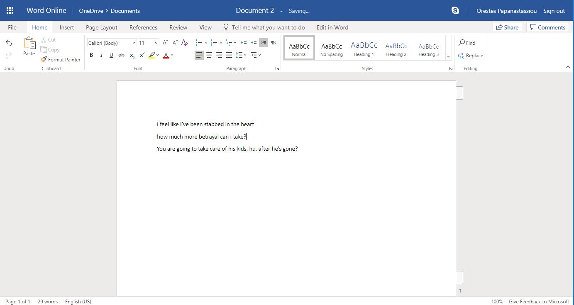Justify the paragraph text
The image size is (574, 305).
click(x=229, y=55)
